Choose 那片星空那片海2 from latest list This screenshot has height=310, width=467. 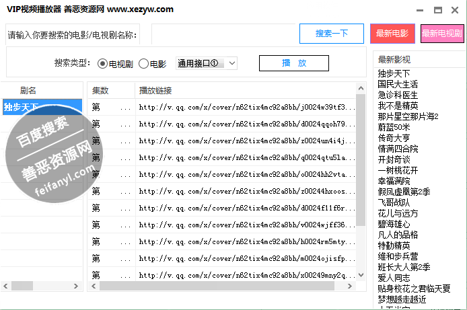408,116
